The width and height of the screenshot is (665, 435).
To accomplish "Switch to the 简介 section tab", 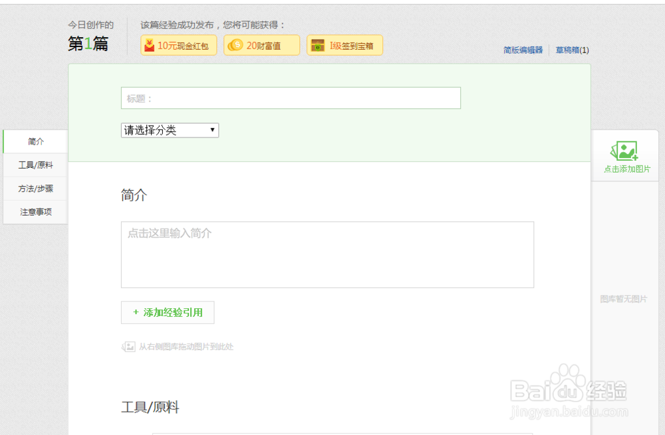I will (x=35, y=141).
